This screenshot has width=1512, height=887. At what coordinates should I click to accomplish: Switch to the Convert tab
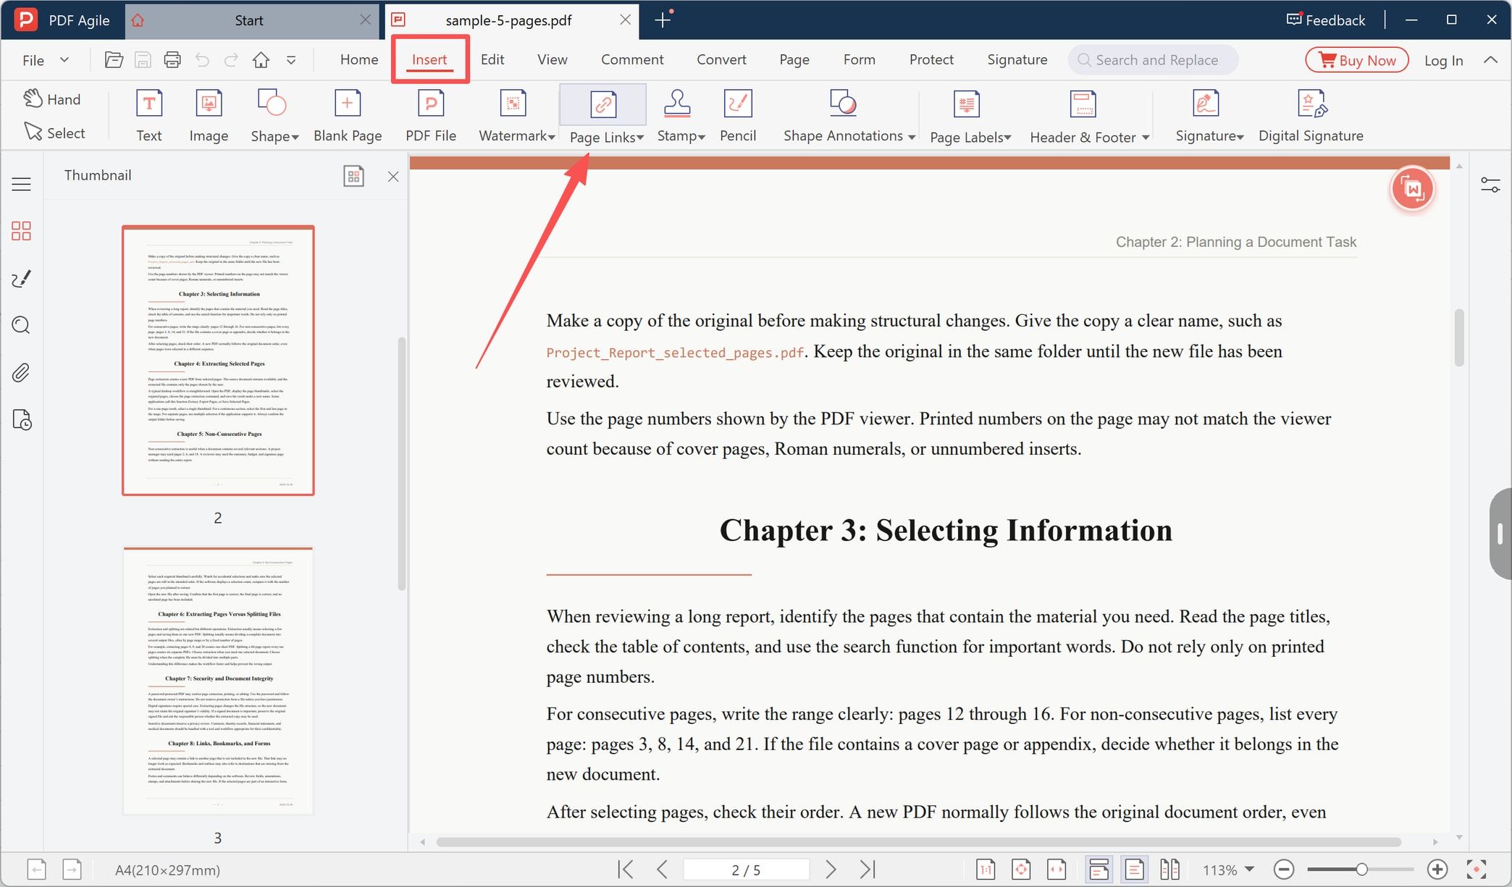tap(721, 59)
